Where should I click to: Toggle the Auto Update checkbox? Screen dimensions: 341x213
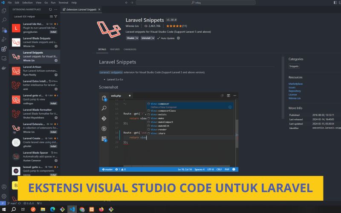pyautogui.click(x=158, y=38)
